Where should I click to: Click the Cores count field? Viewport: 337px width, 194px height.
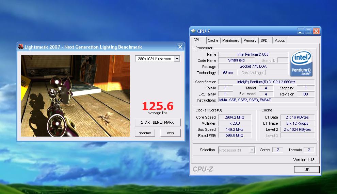coord(278,150)
